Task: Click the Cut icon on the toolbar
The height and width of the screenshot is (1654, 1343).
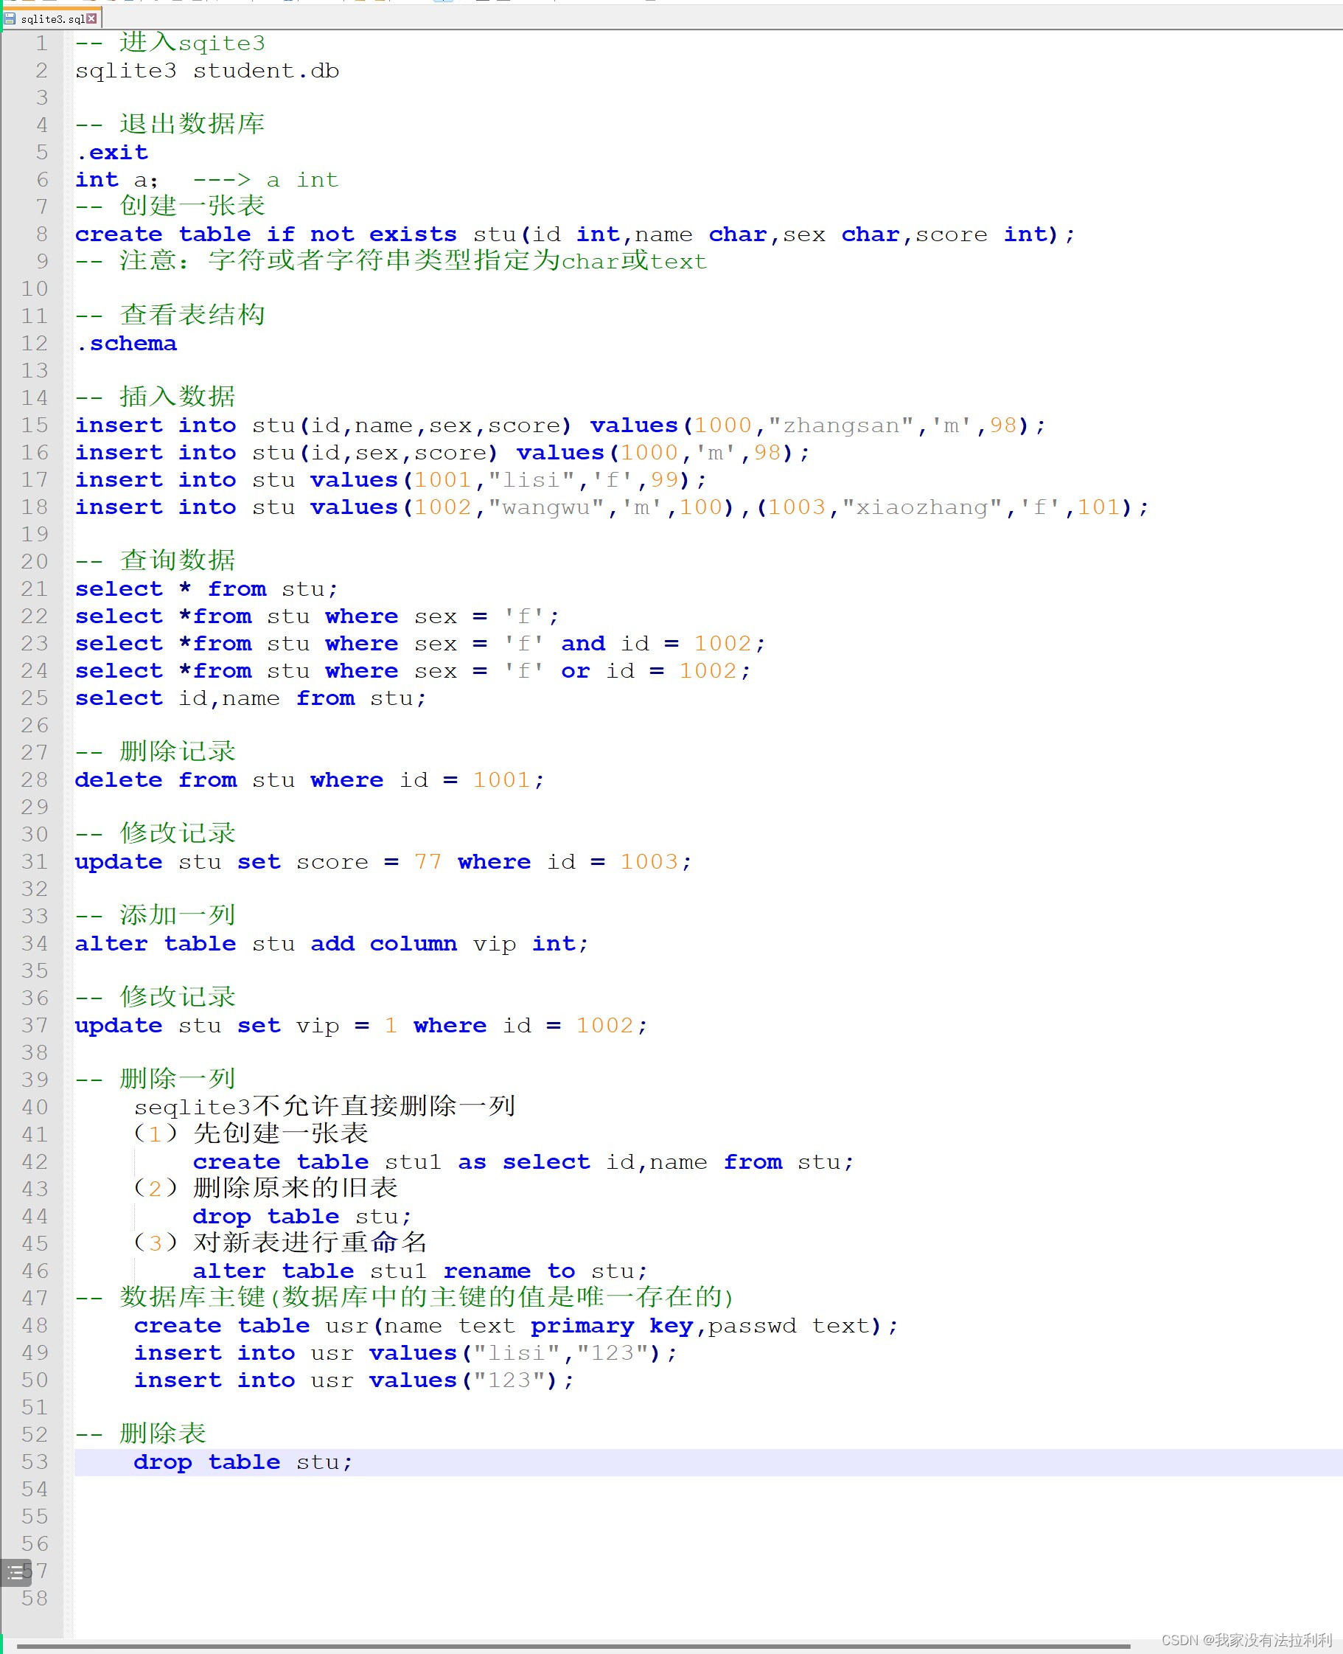Action: click(156, 4)
